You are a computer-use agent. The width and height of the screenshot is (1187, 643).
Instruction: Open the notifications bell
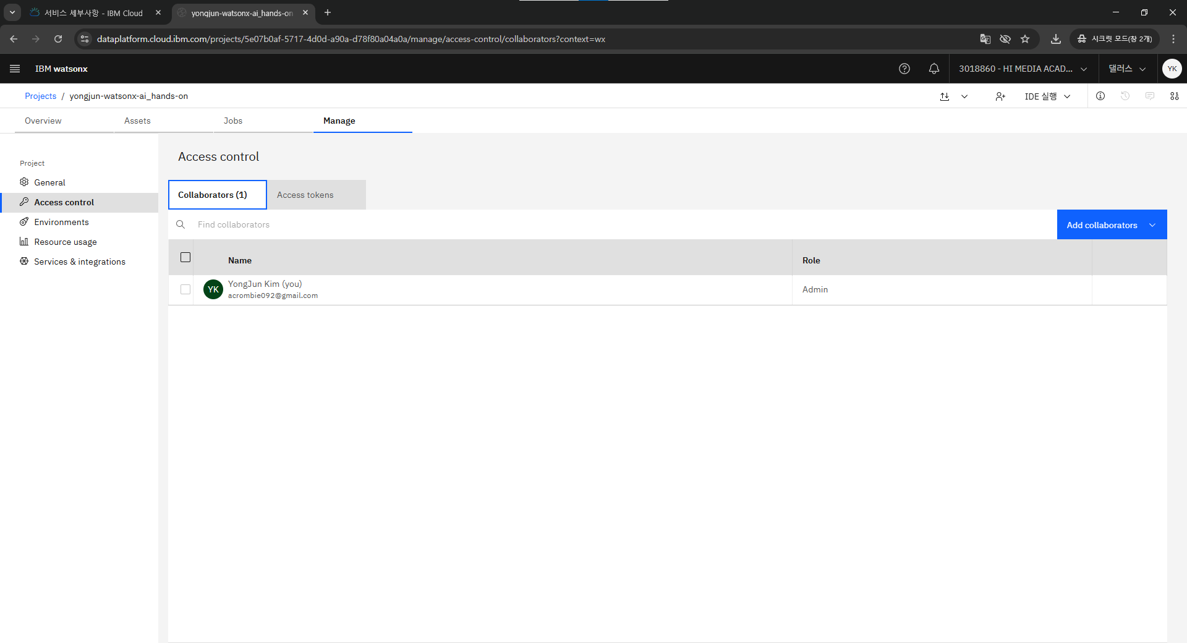934,69
